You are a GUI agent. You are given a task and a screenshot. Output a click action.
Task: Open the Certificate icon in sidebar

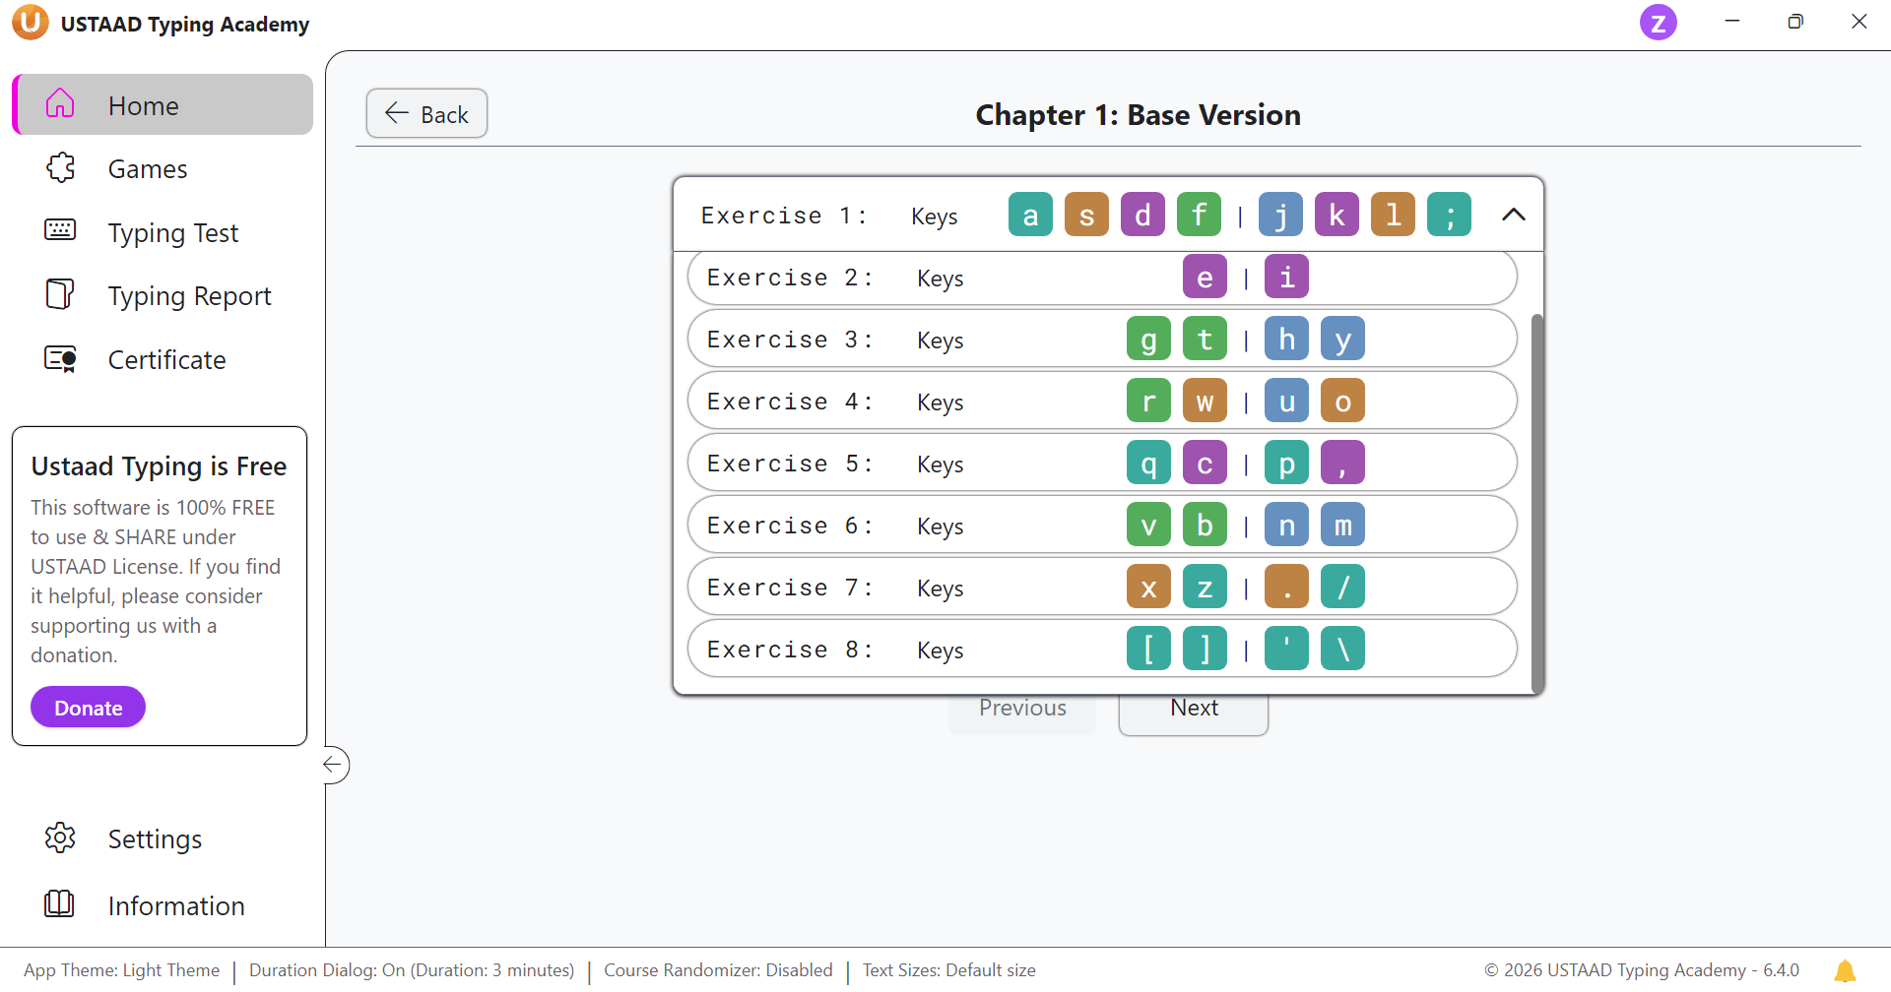[x=60, y=359]
